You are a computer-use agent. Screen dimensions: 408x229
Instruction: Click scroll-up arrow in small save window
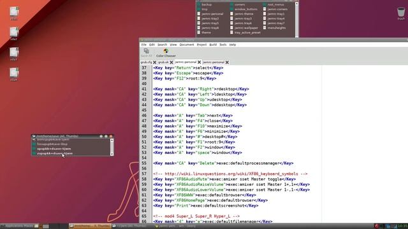[x=112, y=140]
